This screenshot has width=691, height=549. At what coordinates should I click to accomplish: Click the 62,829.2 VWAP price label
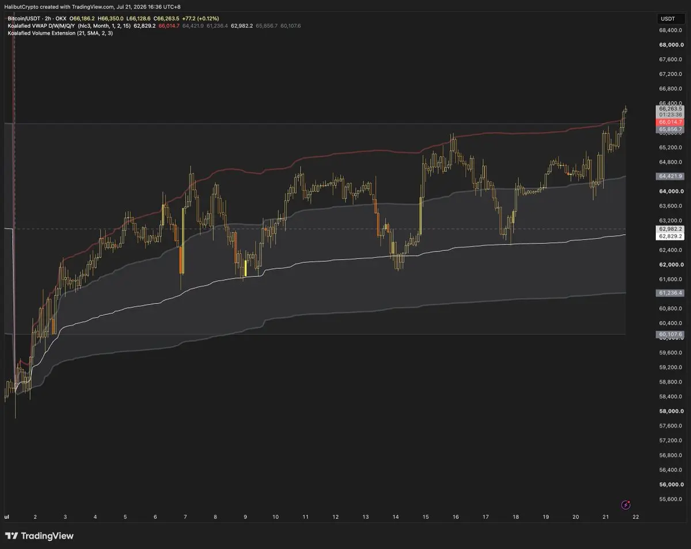coord(670,236)
